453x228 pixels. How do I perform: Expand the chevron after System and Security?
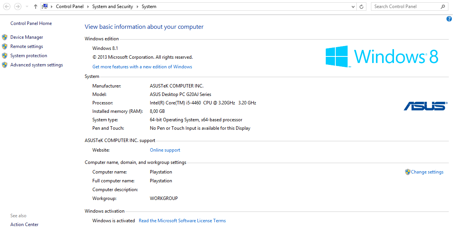(138, 7)
